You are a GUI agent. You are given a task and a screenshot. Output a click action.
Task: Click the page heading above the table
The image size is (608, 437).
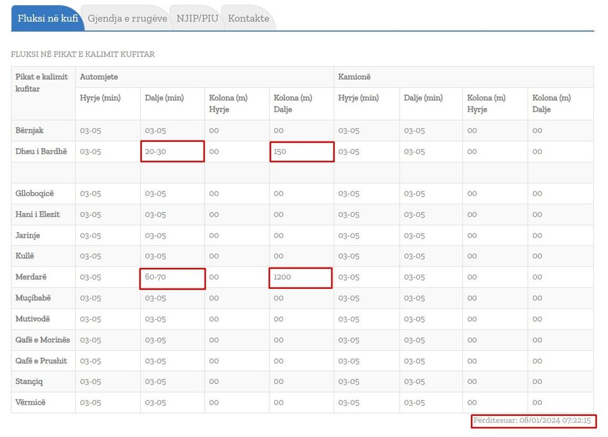[83, 55]
